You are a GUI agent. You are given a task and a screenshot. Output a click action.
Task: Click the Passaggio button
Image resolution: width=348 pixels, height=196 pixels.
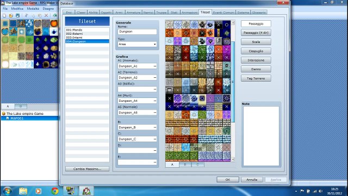256,24
